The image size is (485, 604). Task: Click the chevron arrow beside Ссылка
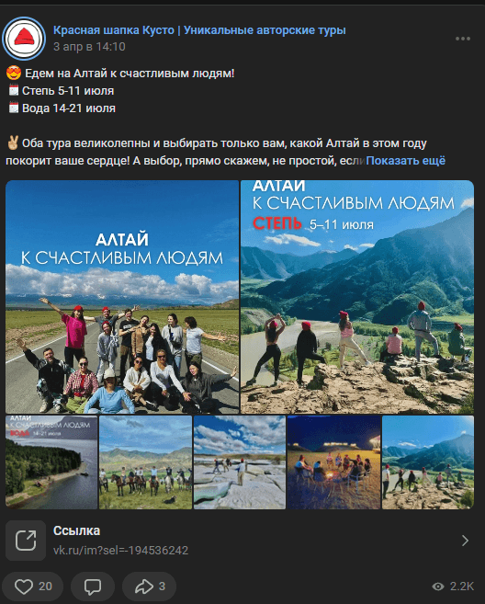pos(465,541)
